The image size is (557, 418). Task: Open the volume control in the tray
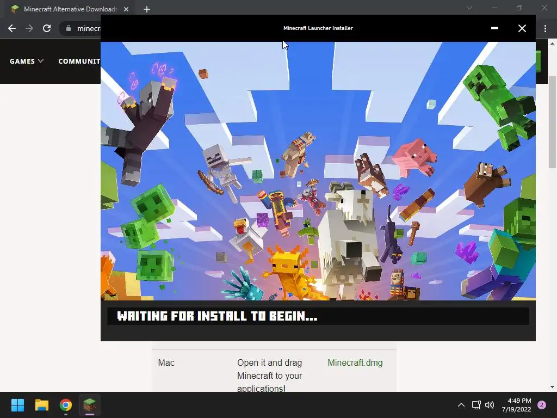[x=490, y=405]
